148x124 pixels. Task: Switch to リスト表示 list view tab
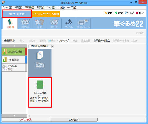pos(73,120)
